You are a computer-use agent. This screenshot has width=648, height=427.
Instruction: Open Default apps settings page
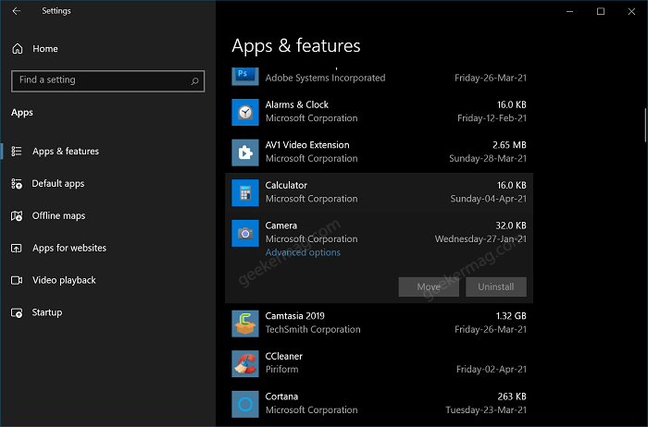[108, 184]
